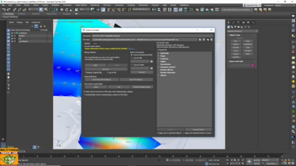The image size is (296, 166).
Task: Open Select by Name tool
Action: click(46, 9)
